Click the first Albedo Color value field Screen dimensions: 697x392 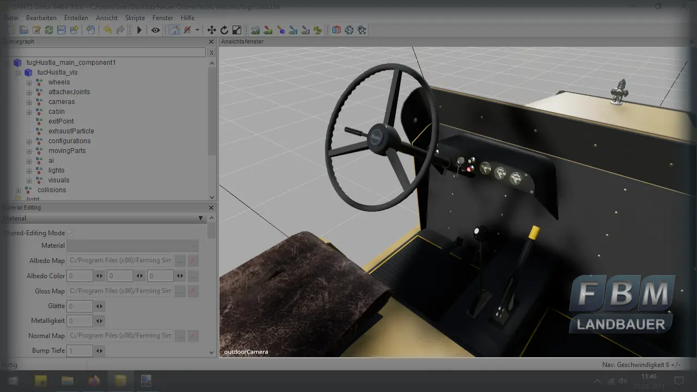pos(80,276)
